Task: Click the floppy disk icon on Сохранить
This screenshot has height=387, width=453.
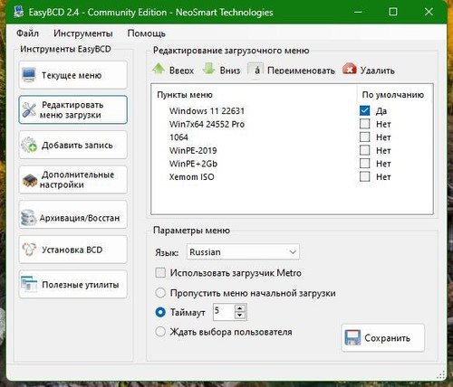Action: pyautogui.click(x=352, y=337)
